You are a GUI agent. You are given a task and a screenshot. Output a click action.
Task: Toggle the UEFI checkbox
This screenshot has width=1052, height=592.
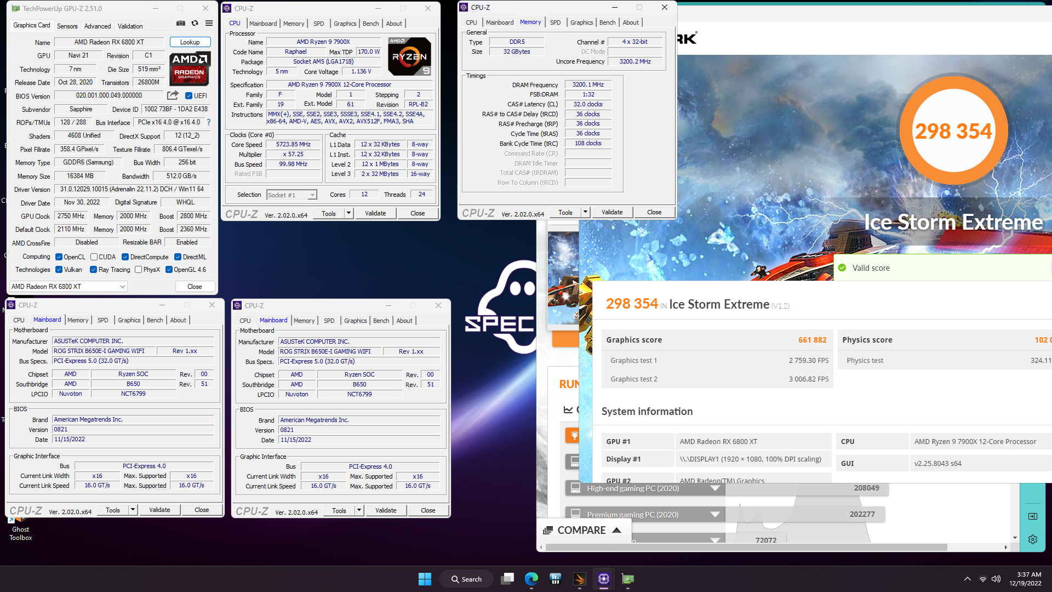pyautogui.click(x=189, y=96)
